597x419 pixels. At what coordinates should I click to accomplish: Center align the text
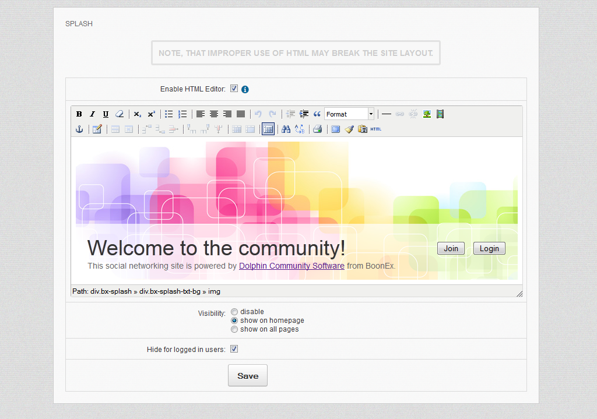pyautogui.click(x=214, y=114)
